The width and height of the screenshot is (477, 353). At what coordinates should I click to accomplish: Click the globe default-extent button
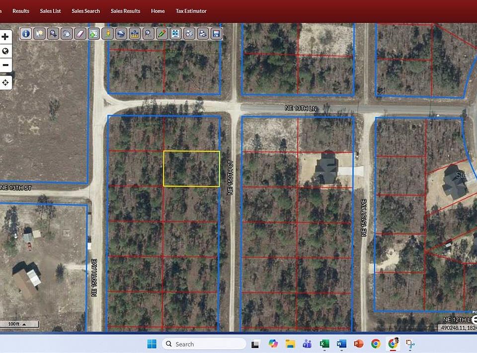click(5, 51)
